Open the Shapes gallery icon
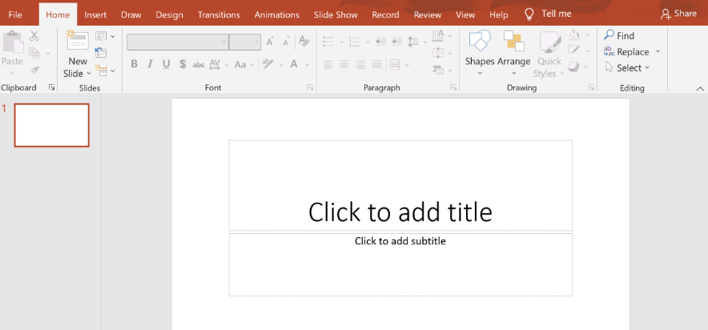This screenshot has width=708, height=330. pyautogui.click(x=480, y=41)
